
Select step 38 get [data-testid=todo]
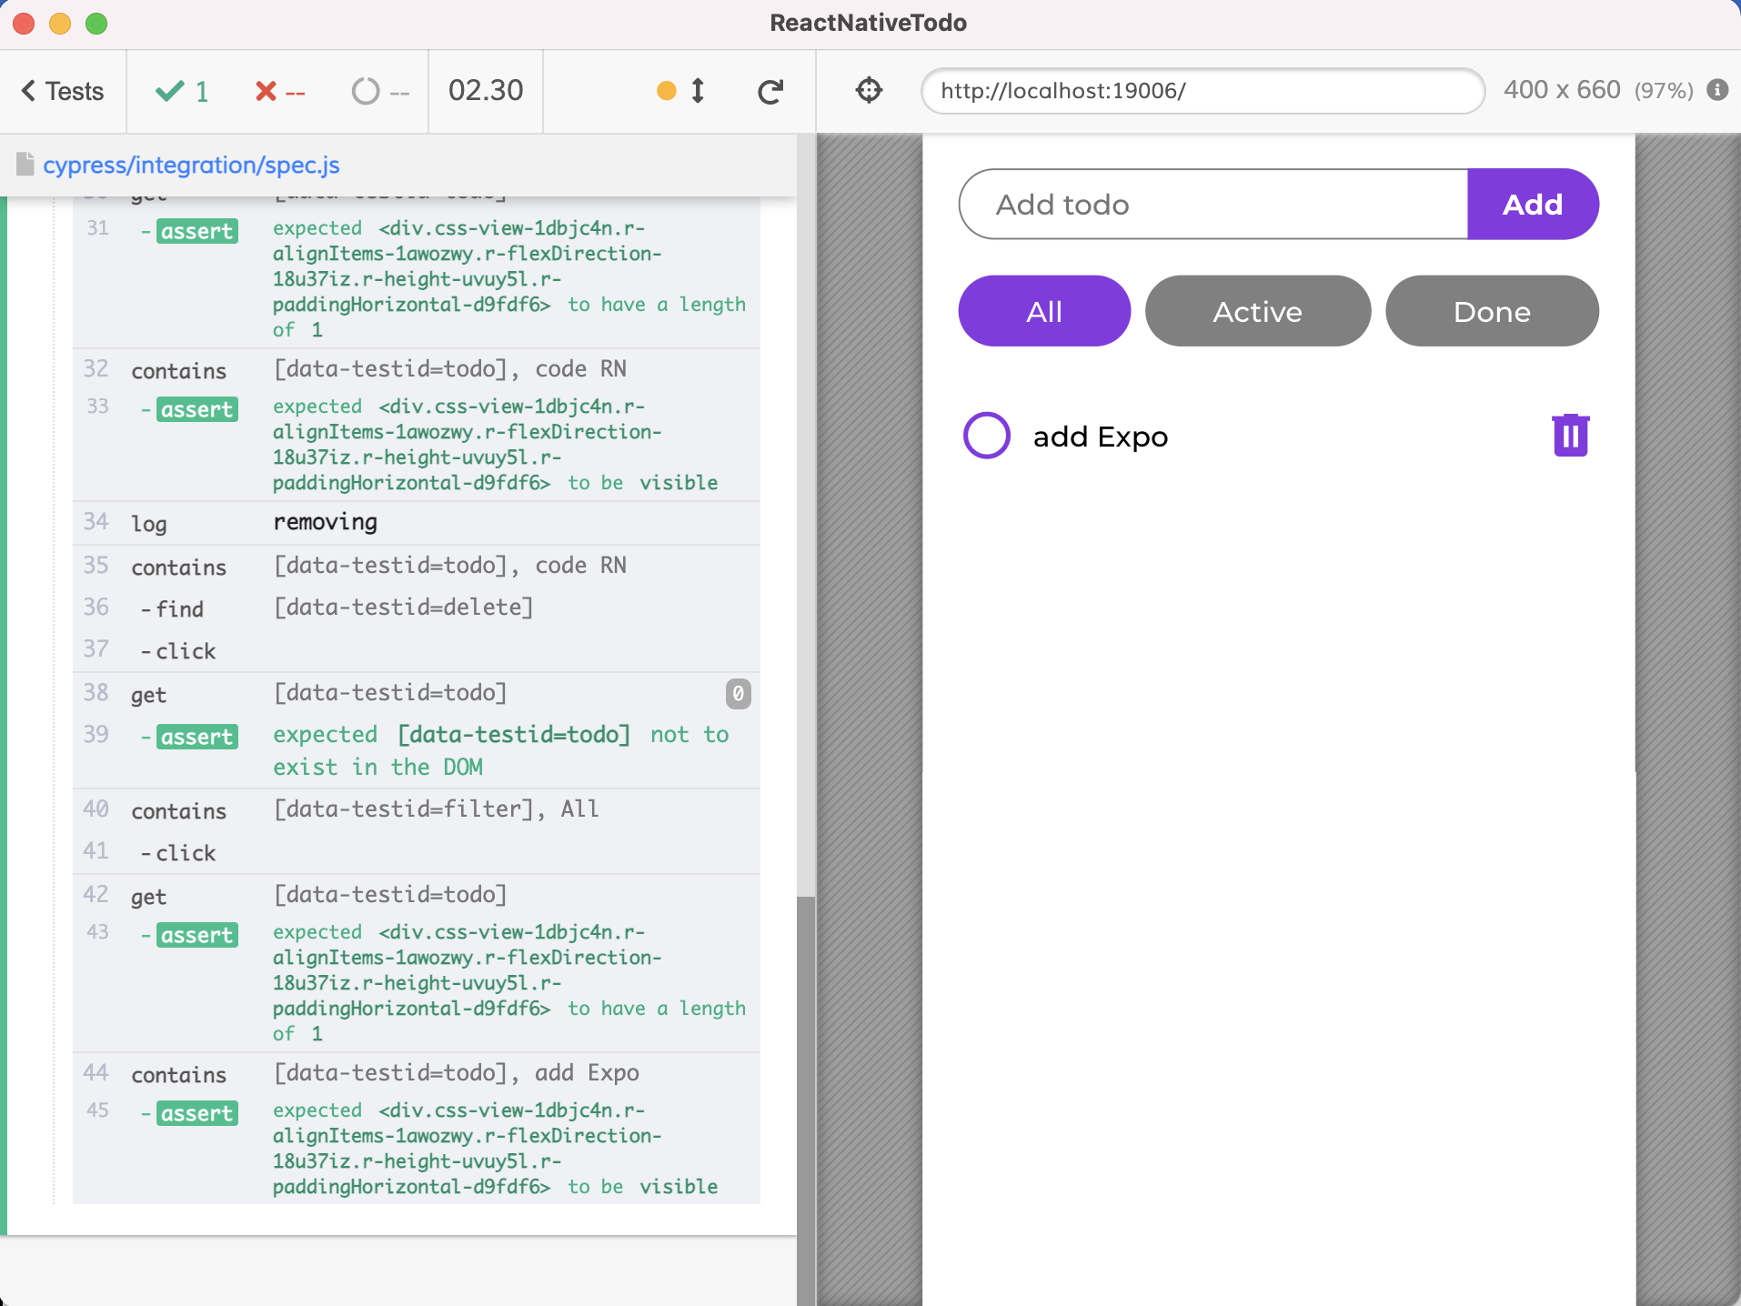tap(417, 694)
